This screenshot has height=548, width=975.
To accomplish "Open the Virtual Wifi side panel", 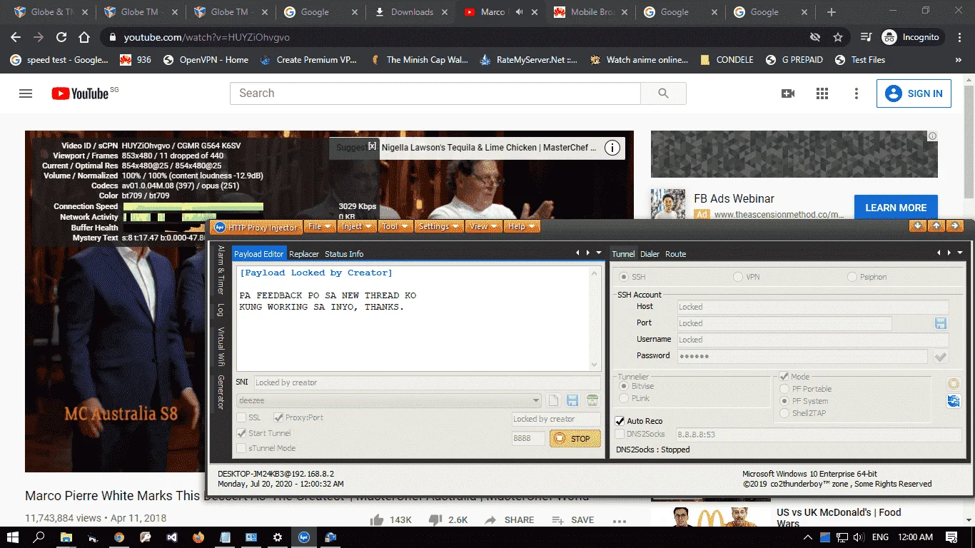I will 221,347.
